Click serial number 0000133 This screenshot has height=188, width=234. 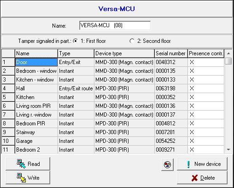pos(171,80)
